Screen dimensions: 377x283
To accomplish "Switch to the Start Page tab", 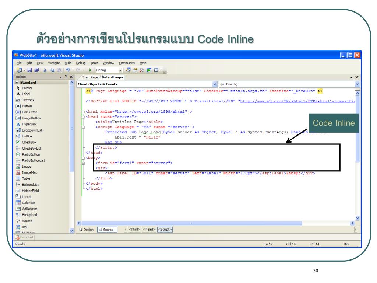I will (90, 77).
